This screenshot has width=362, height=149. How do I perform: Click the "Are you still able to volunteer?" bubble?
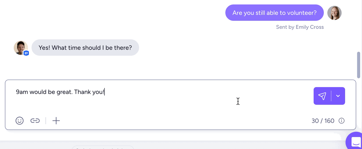coord(274,13)
